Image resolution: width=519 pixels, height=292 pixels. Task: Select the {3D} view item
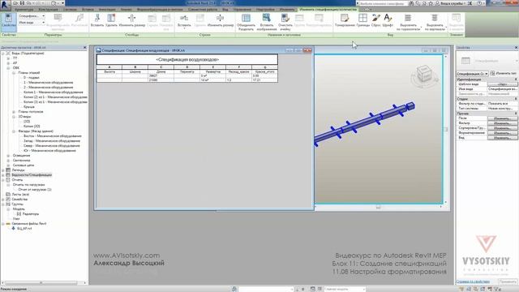tap(27, 122)
